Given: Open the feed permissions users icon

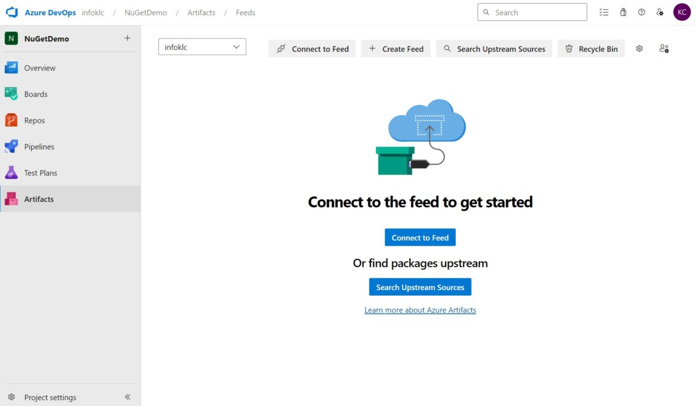Looking at the screenshot, I should (x=664, y=48).
